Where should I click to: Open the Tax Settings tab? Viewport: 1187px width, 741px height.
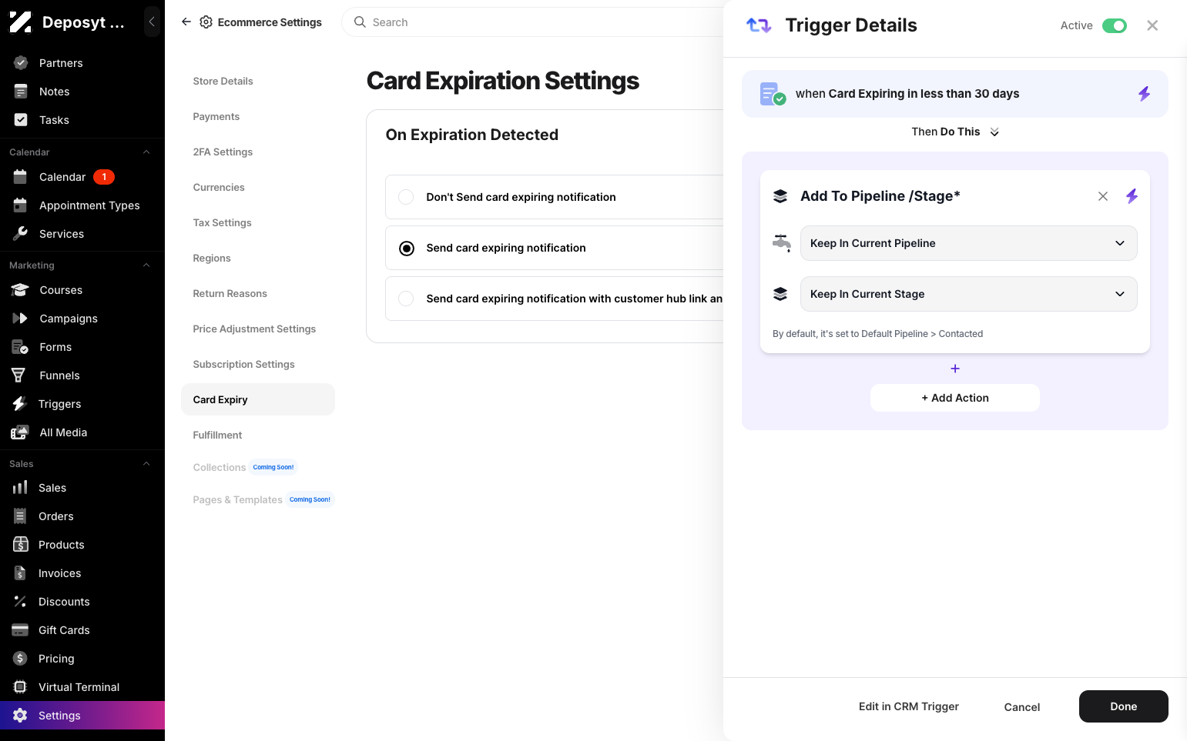tap(223, 223)
